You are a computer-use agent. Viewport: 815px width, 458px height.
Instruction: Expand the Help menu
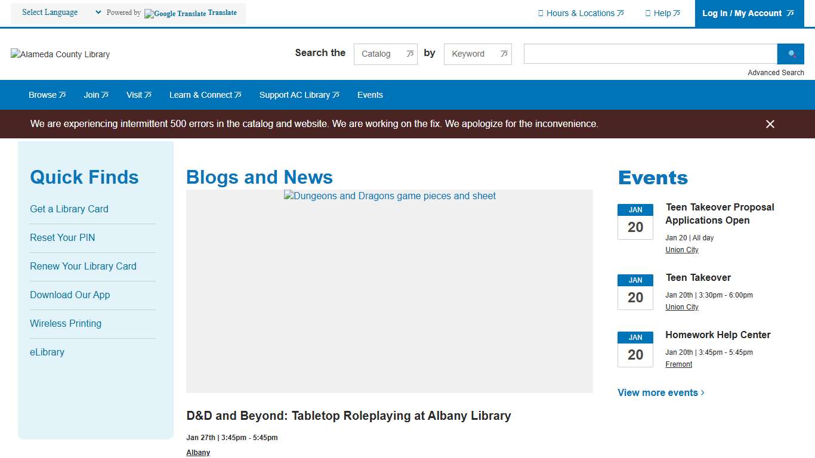click(662, 13)
